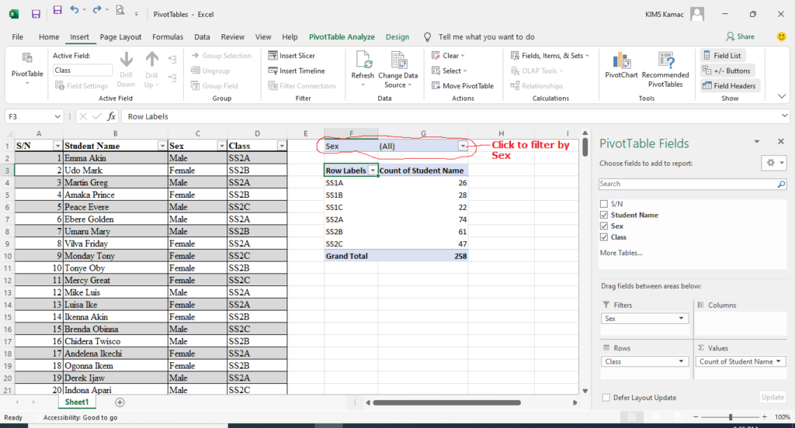
Task: Click the More Tables link
Action: [621, 253]
